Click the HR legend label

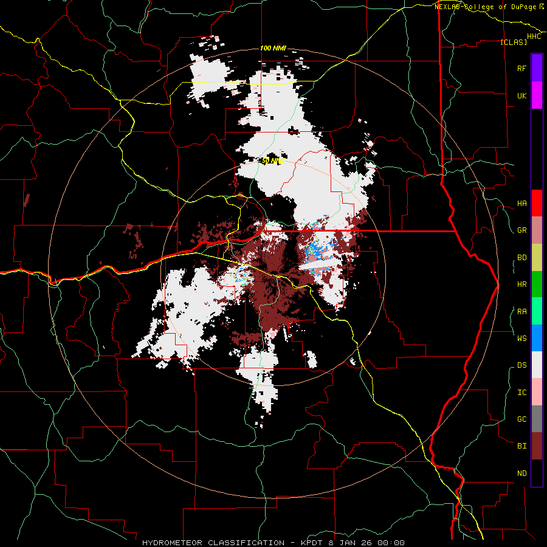click(521, 284)
